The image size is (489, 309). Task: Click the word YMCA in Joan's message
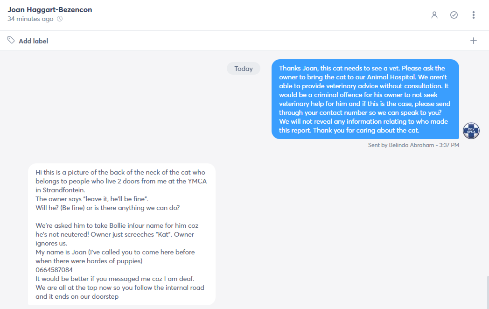point(197,181)
